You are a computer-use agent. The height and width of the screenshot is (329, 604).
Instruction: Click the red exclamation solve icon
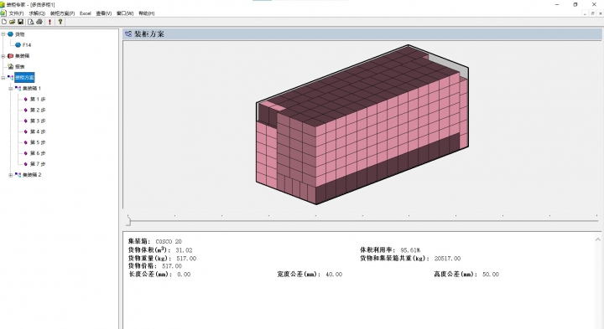[49, 22]
